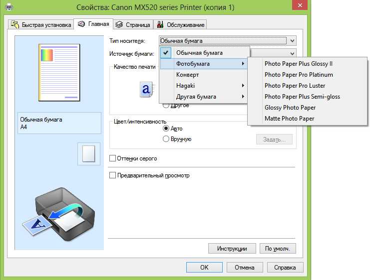The image size is (370, 280).
Task: Click the Цвет/интенсивность group label
Action: (140, 122)
